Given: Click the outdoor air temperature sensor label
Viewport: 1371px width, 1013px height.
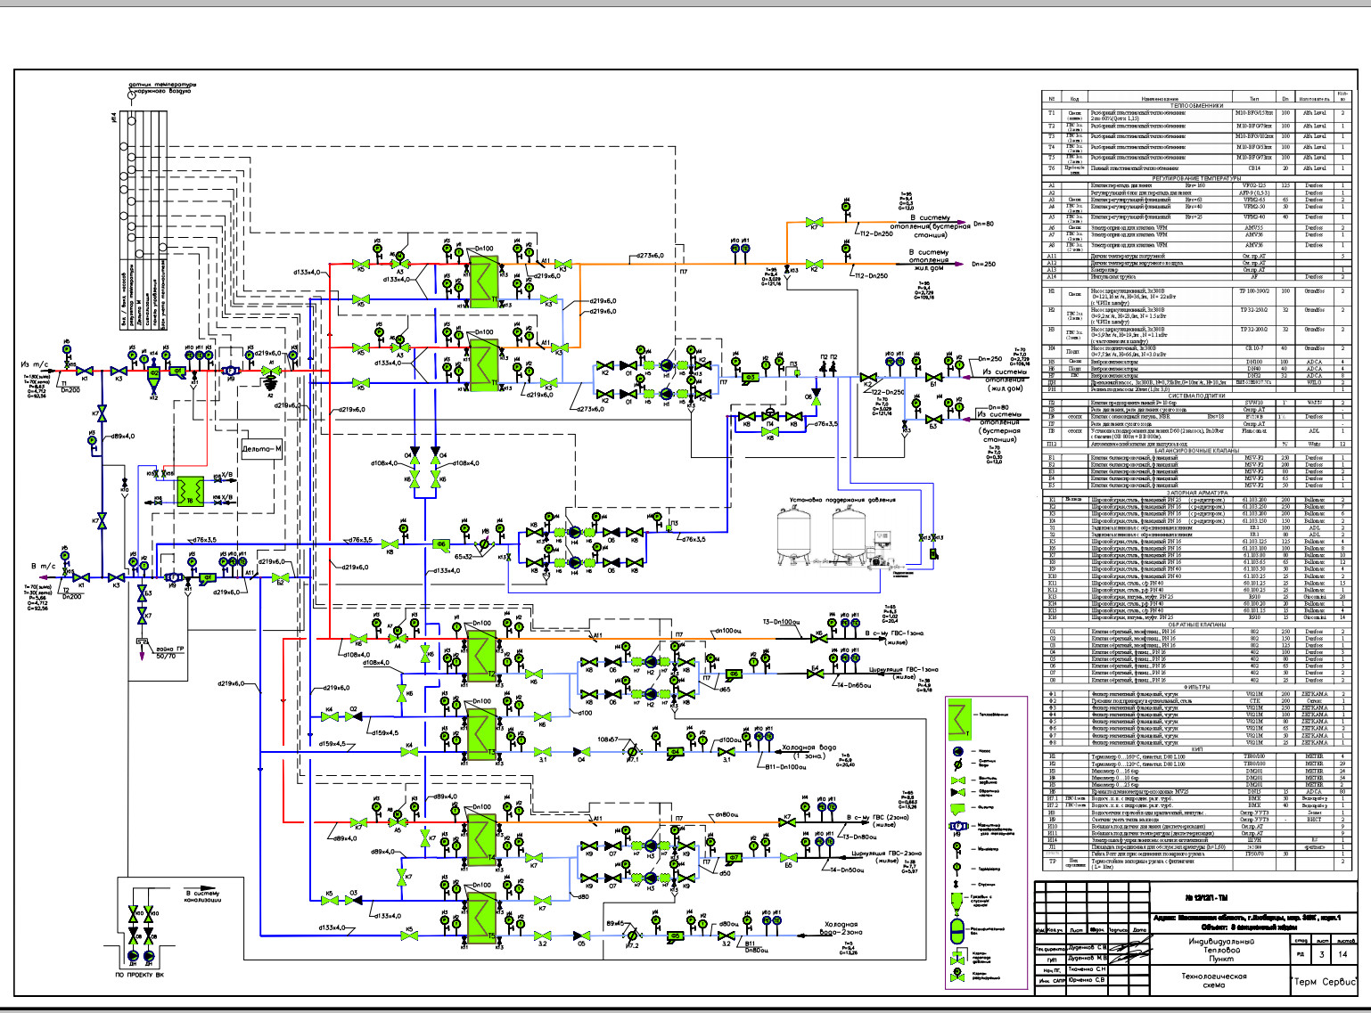Looking at the screenshot, I should (161, 88).
